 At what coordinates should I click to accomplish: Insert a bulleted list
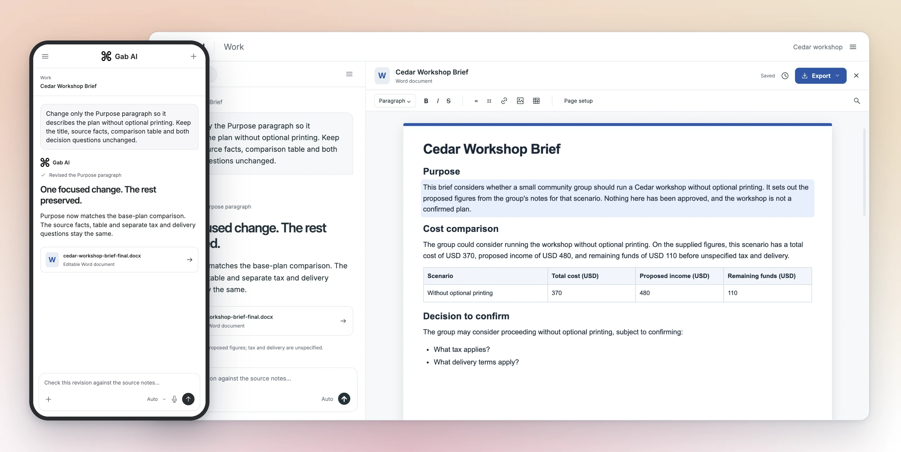(x=476, y=101)
